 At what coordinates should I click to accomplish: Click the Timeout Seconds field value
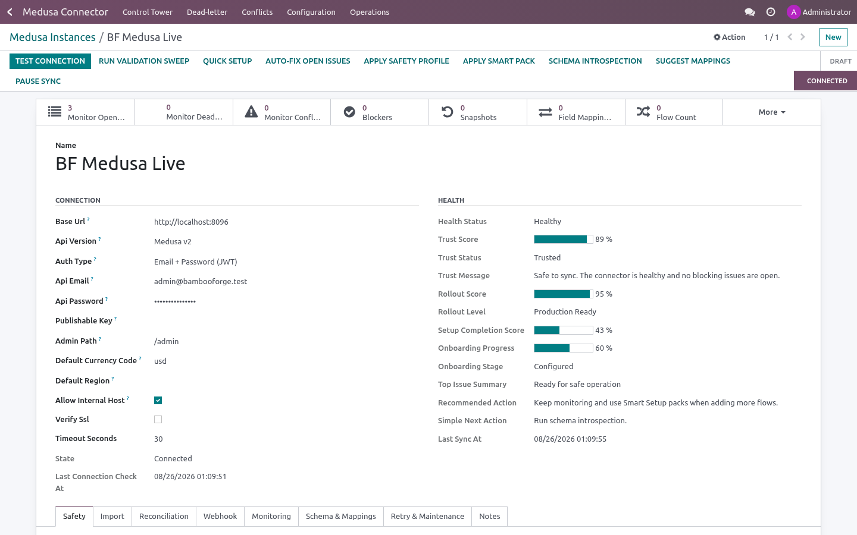158,439
